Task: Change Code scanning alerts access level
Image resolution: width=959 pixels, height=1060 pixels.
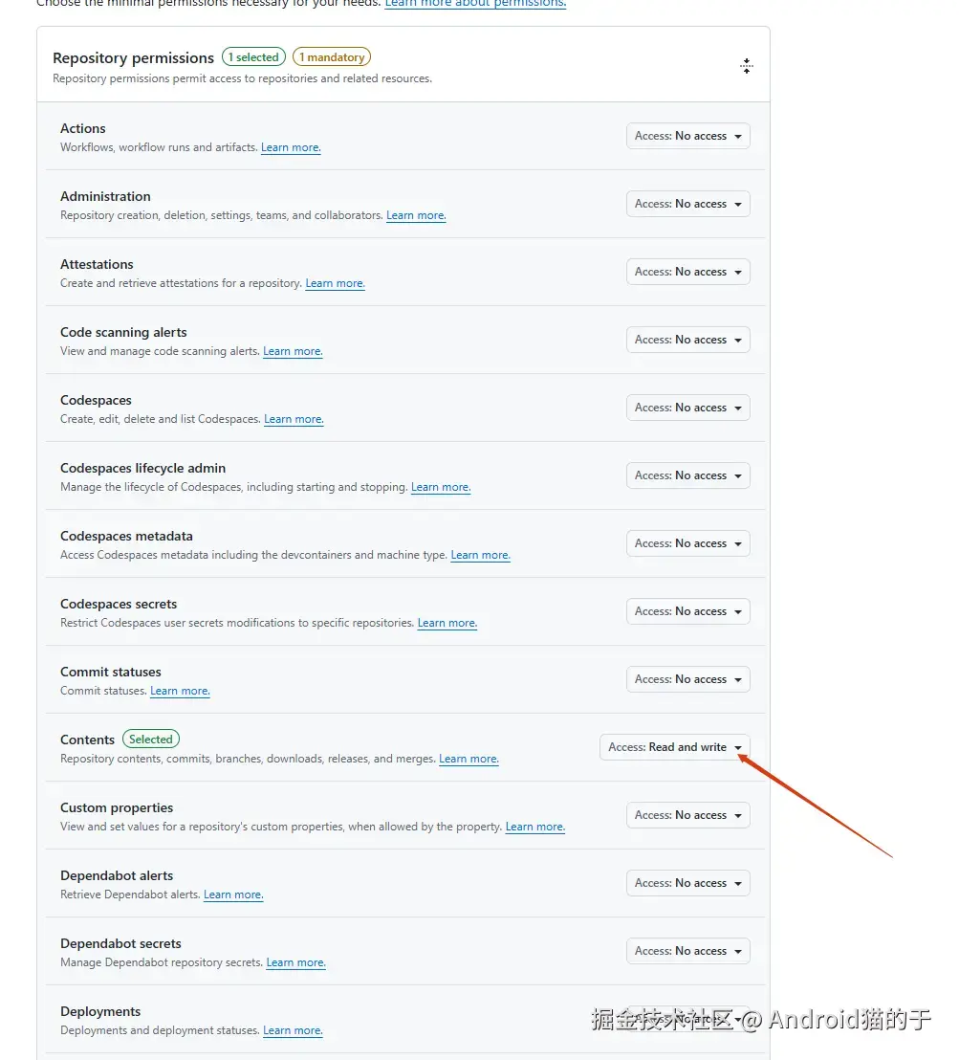Action: 687,340
